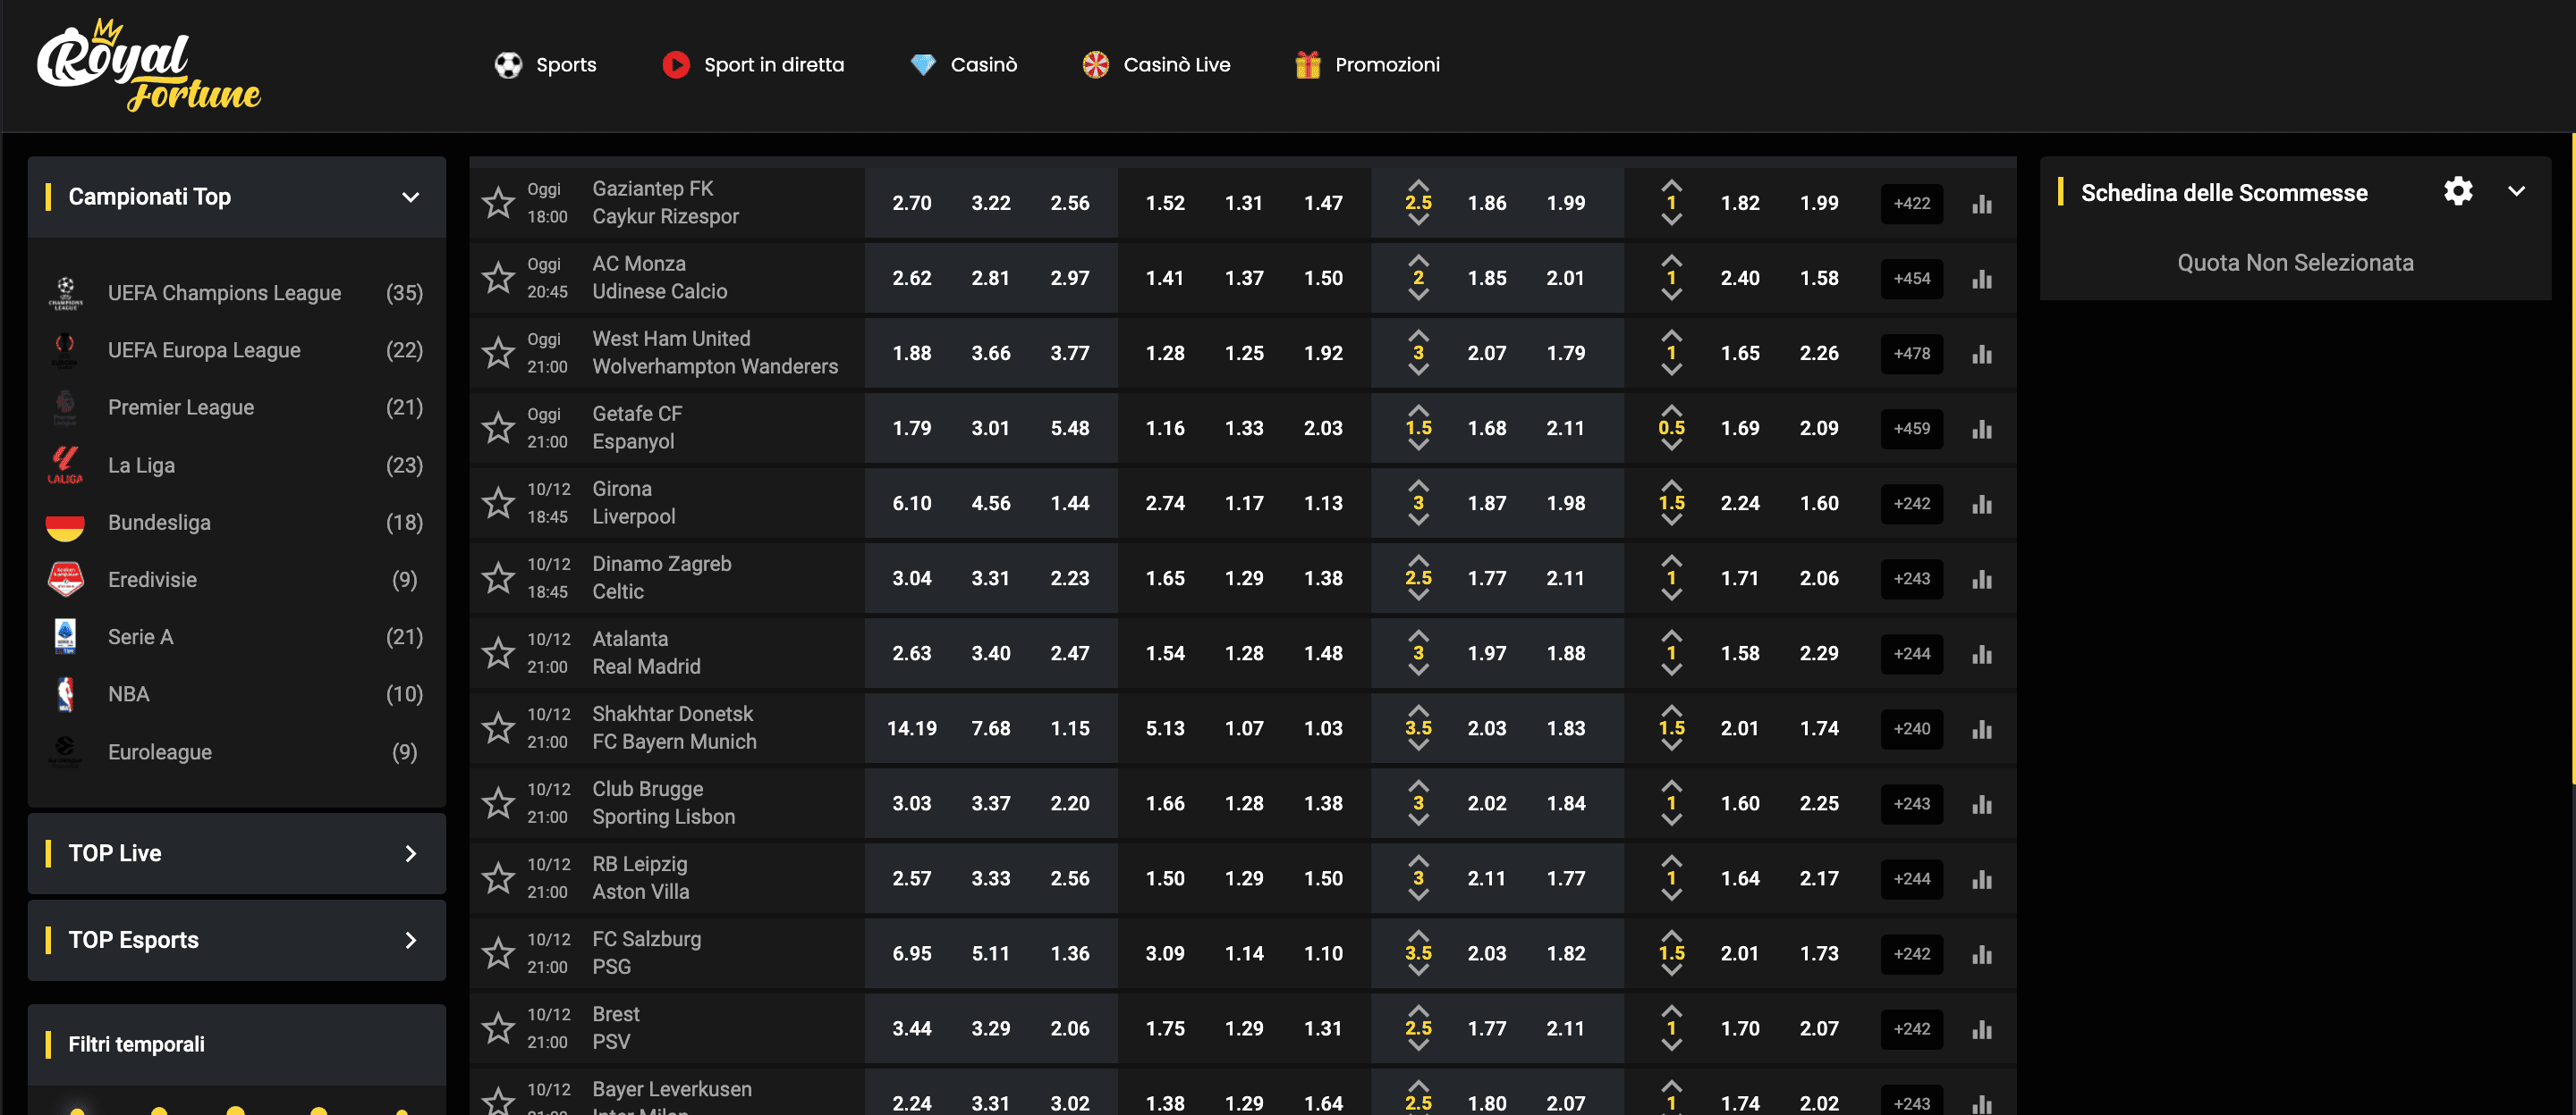Select UEFA Europa League in sidebar
This screenshot has height=1115, width=2576.
[x=237, y=349]
